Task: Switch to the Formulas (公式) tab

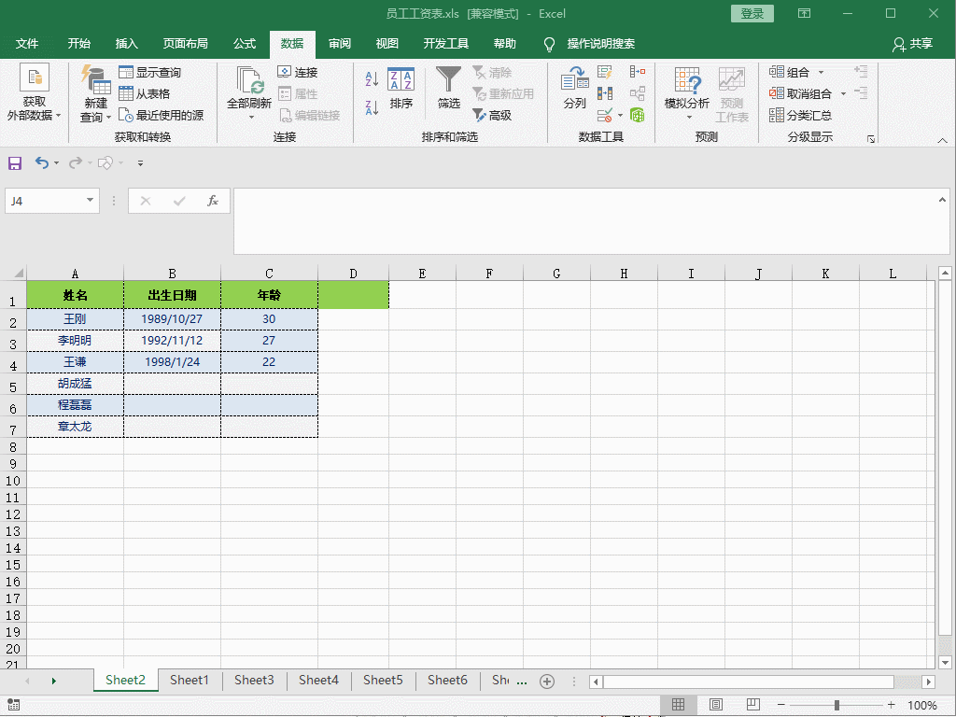Action: [245, 44]
